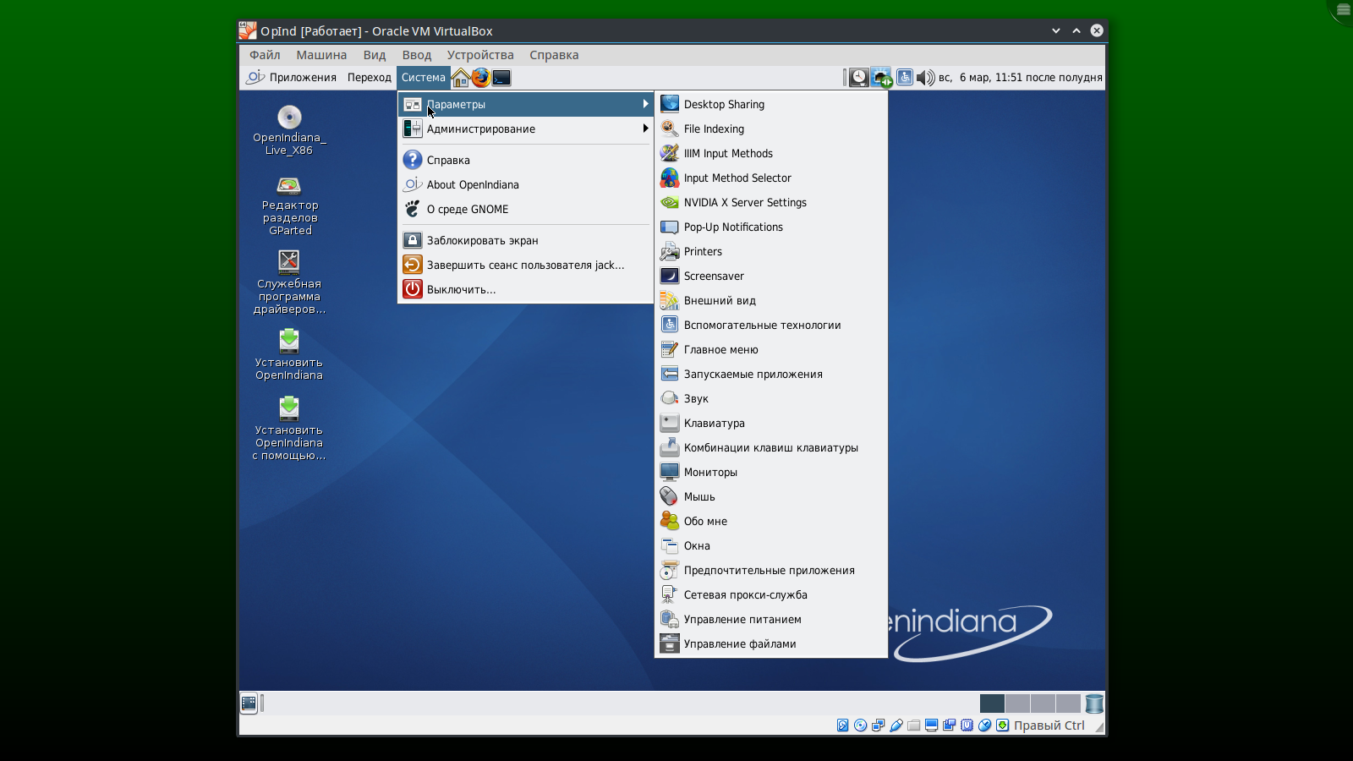This screenshot has width=1353, height=761.
Task: Open the VirtualBox Вид menu
Action: [x=375, y=55]
